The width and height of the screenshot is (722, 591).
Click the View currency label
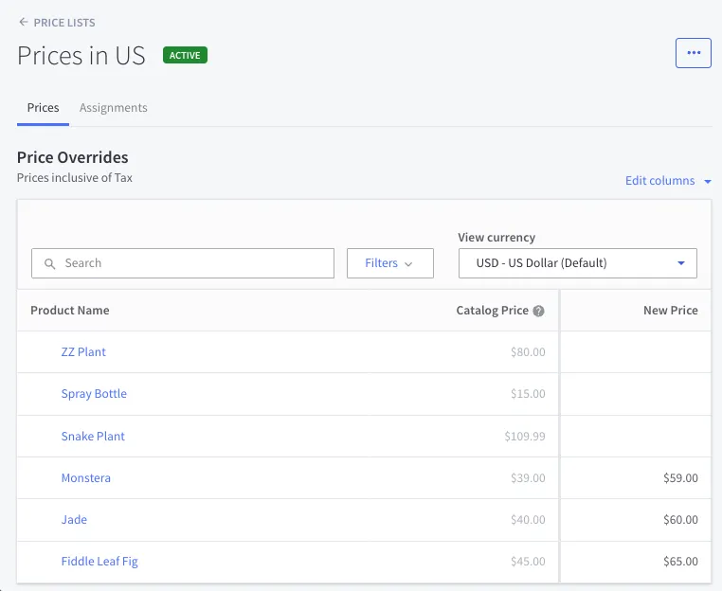point(496,238)
